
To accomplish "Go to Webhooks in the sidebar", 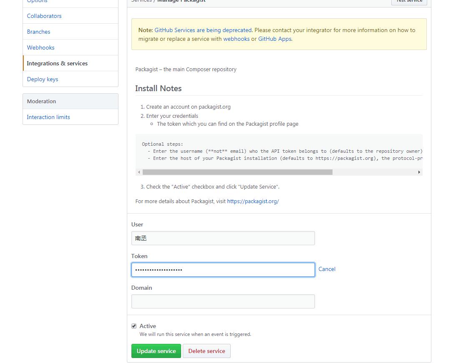I will point(41,47).
